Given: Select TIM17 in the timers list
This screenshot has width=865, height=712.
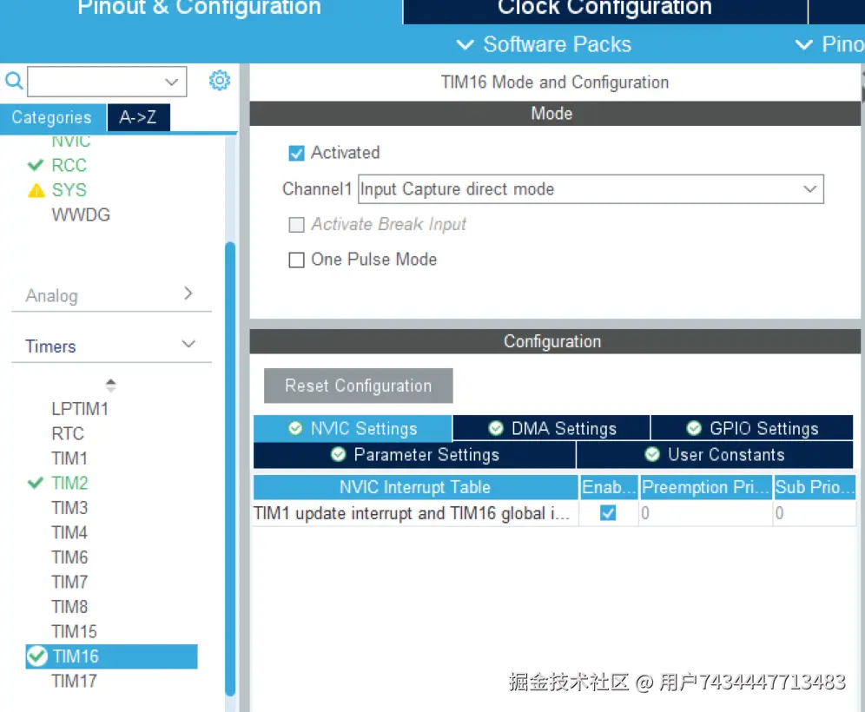Looking at the screenshot, I should click(x=74, y=681).
